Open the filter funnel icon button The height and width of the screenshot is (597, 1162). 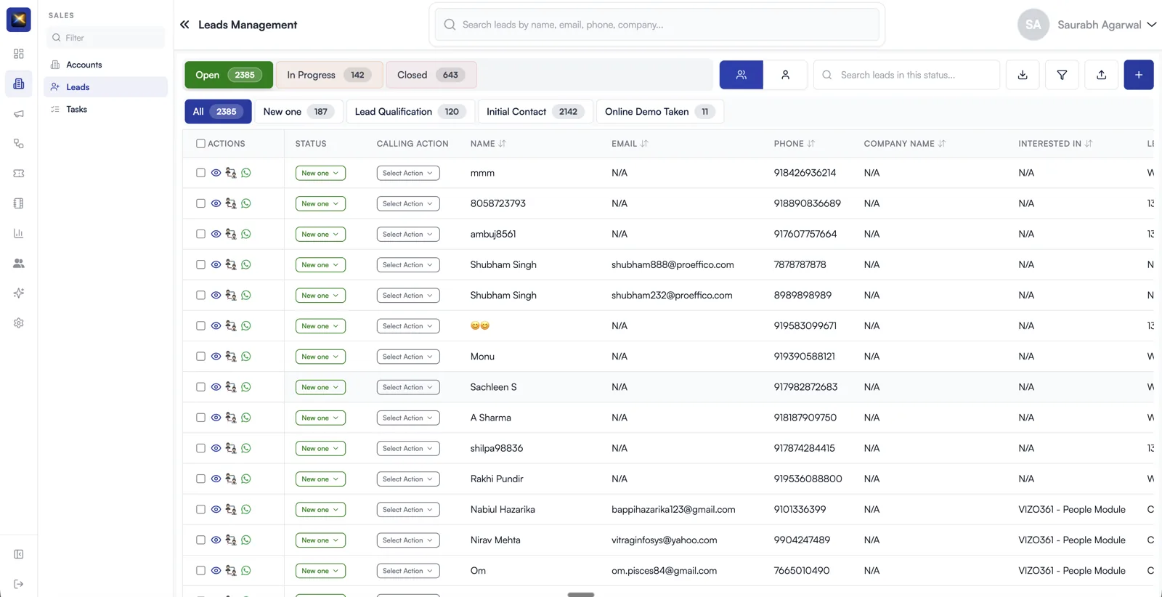(1062, 75)
